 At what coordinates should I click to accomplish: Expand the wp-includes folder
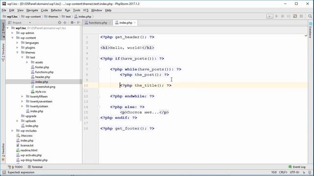click(x=12, y=131)
